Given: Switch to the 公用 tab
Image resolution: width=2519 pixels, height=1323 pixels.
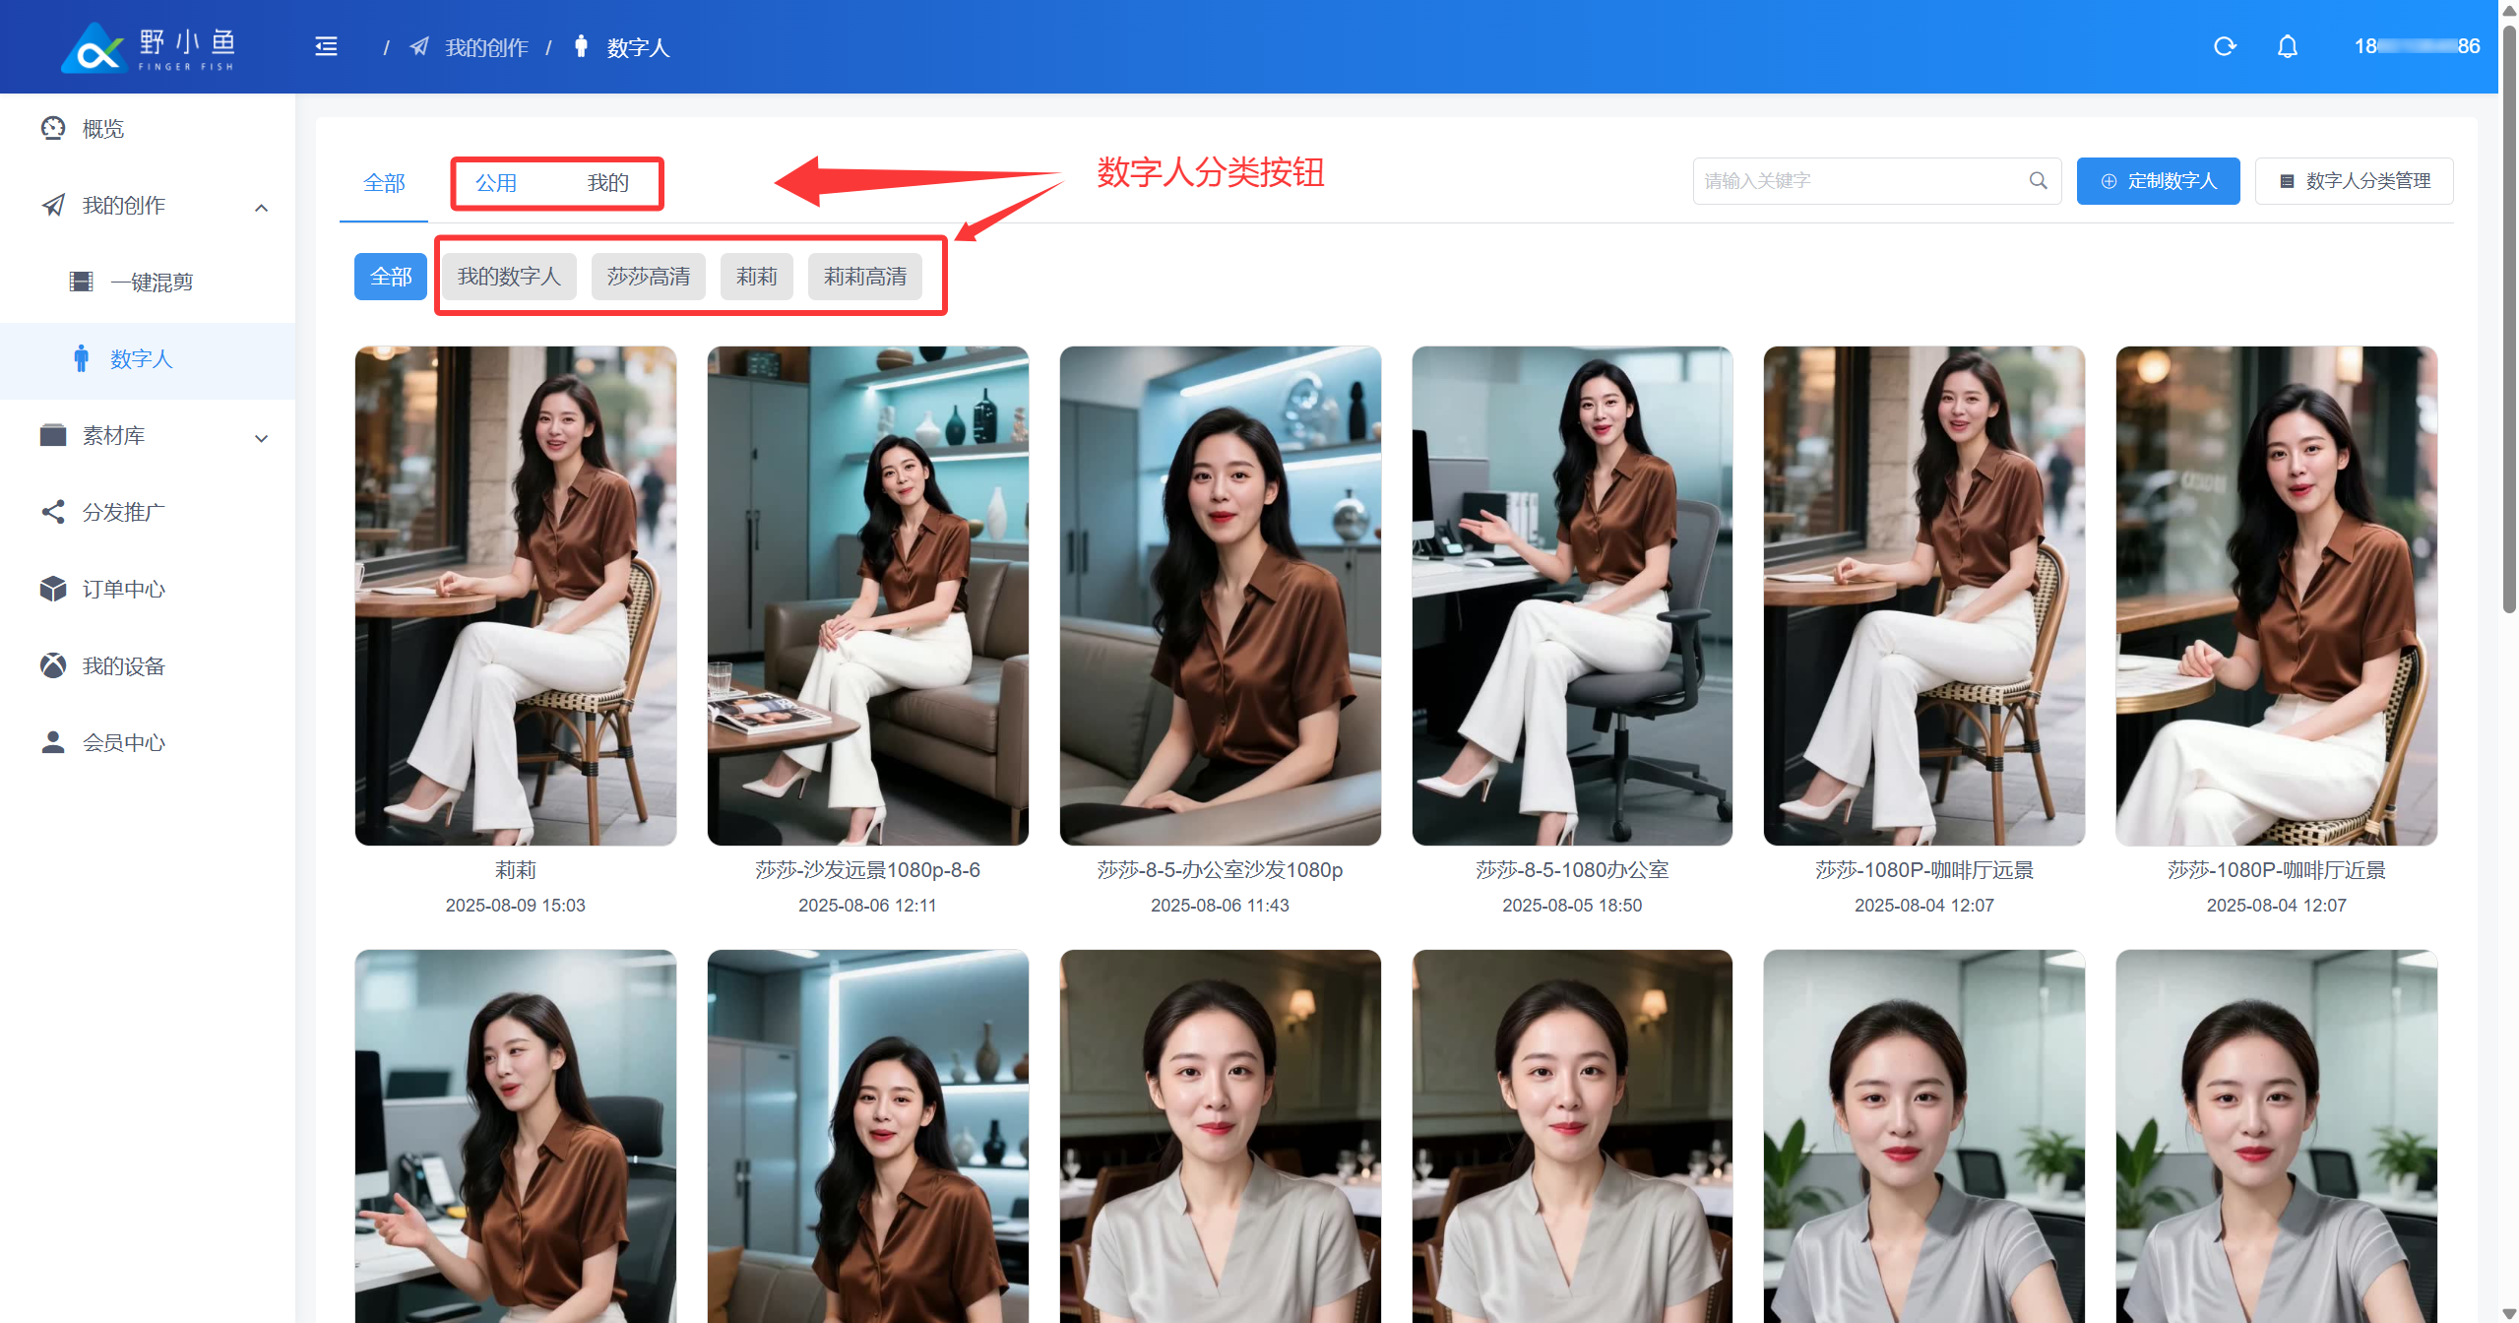Looking at the screenshot, I should (x=496, y=183).
